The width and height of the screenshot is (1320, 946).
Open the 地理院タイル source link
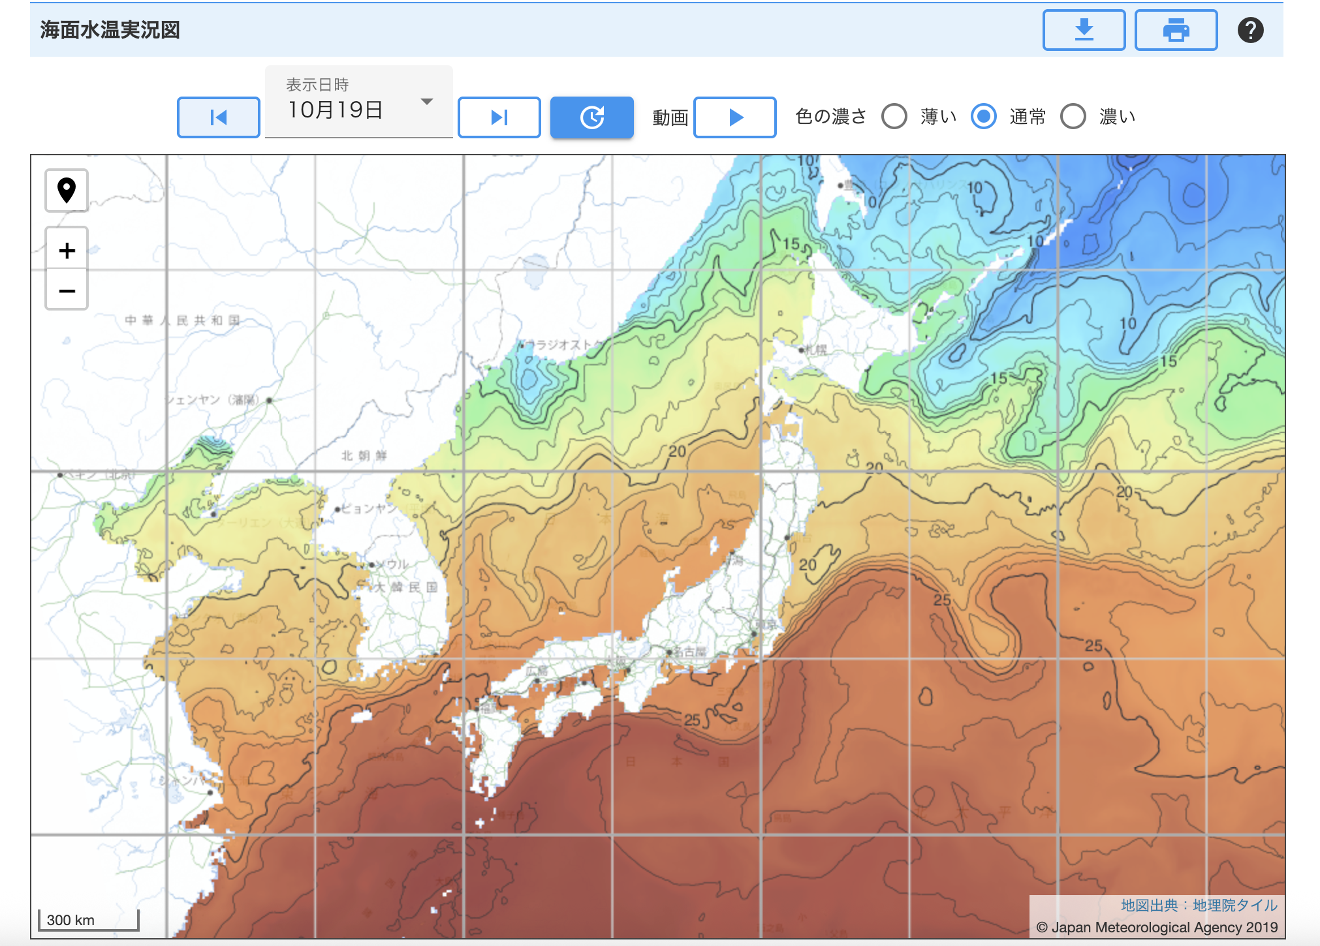[1234, 905]
